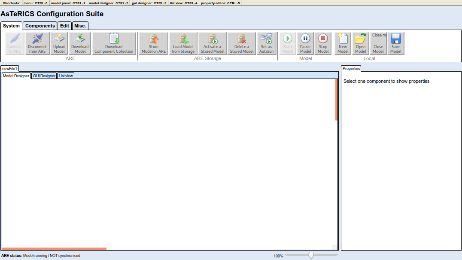Set the model as Autorun

[266, 43]
